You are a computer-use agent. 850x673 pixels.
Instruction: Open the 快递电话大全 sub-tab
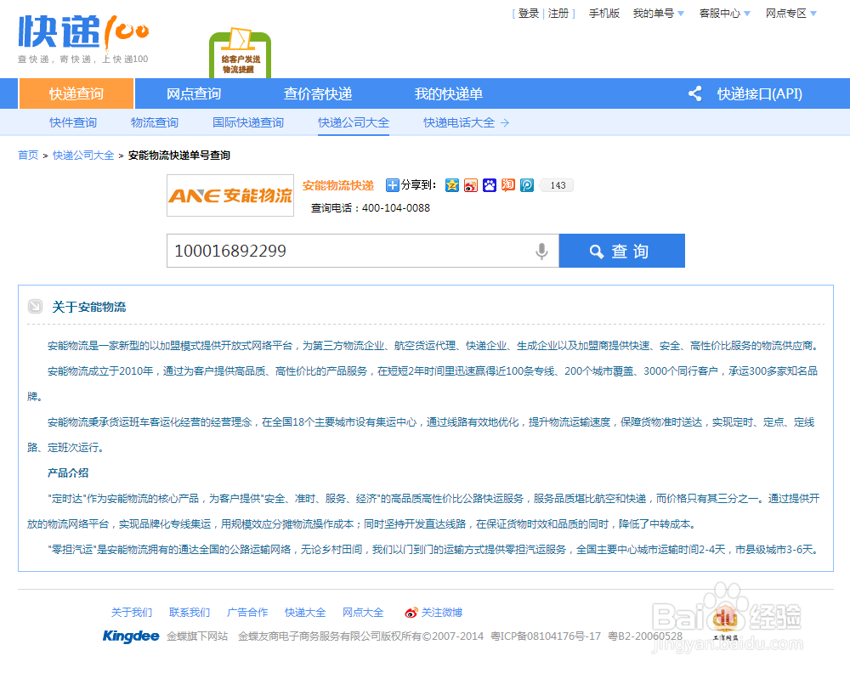(x=459, y=123)
